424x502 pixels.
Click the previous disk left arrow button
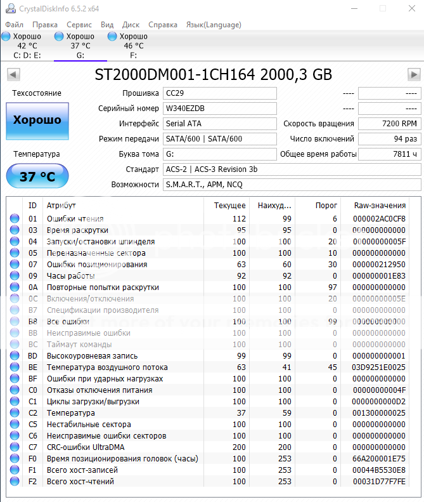(x=12, y=75)
